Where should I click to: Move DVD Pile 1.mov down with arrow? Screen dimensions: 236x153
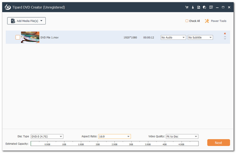(x=225, y=39)
